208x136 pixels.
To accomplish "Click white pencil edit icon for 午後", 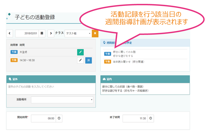I will pos(80,61).
